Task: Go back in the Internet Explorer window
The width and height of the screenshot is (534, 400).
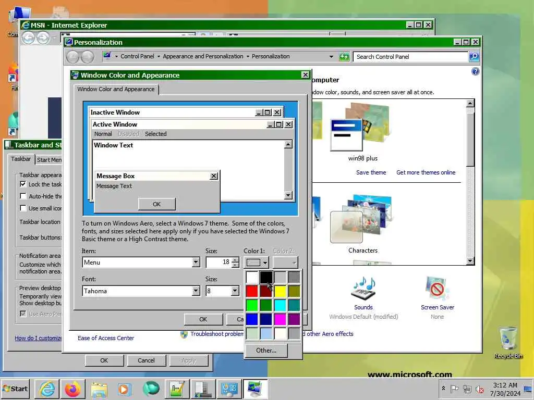Action: 29,37
